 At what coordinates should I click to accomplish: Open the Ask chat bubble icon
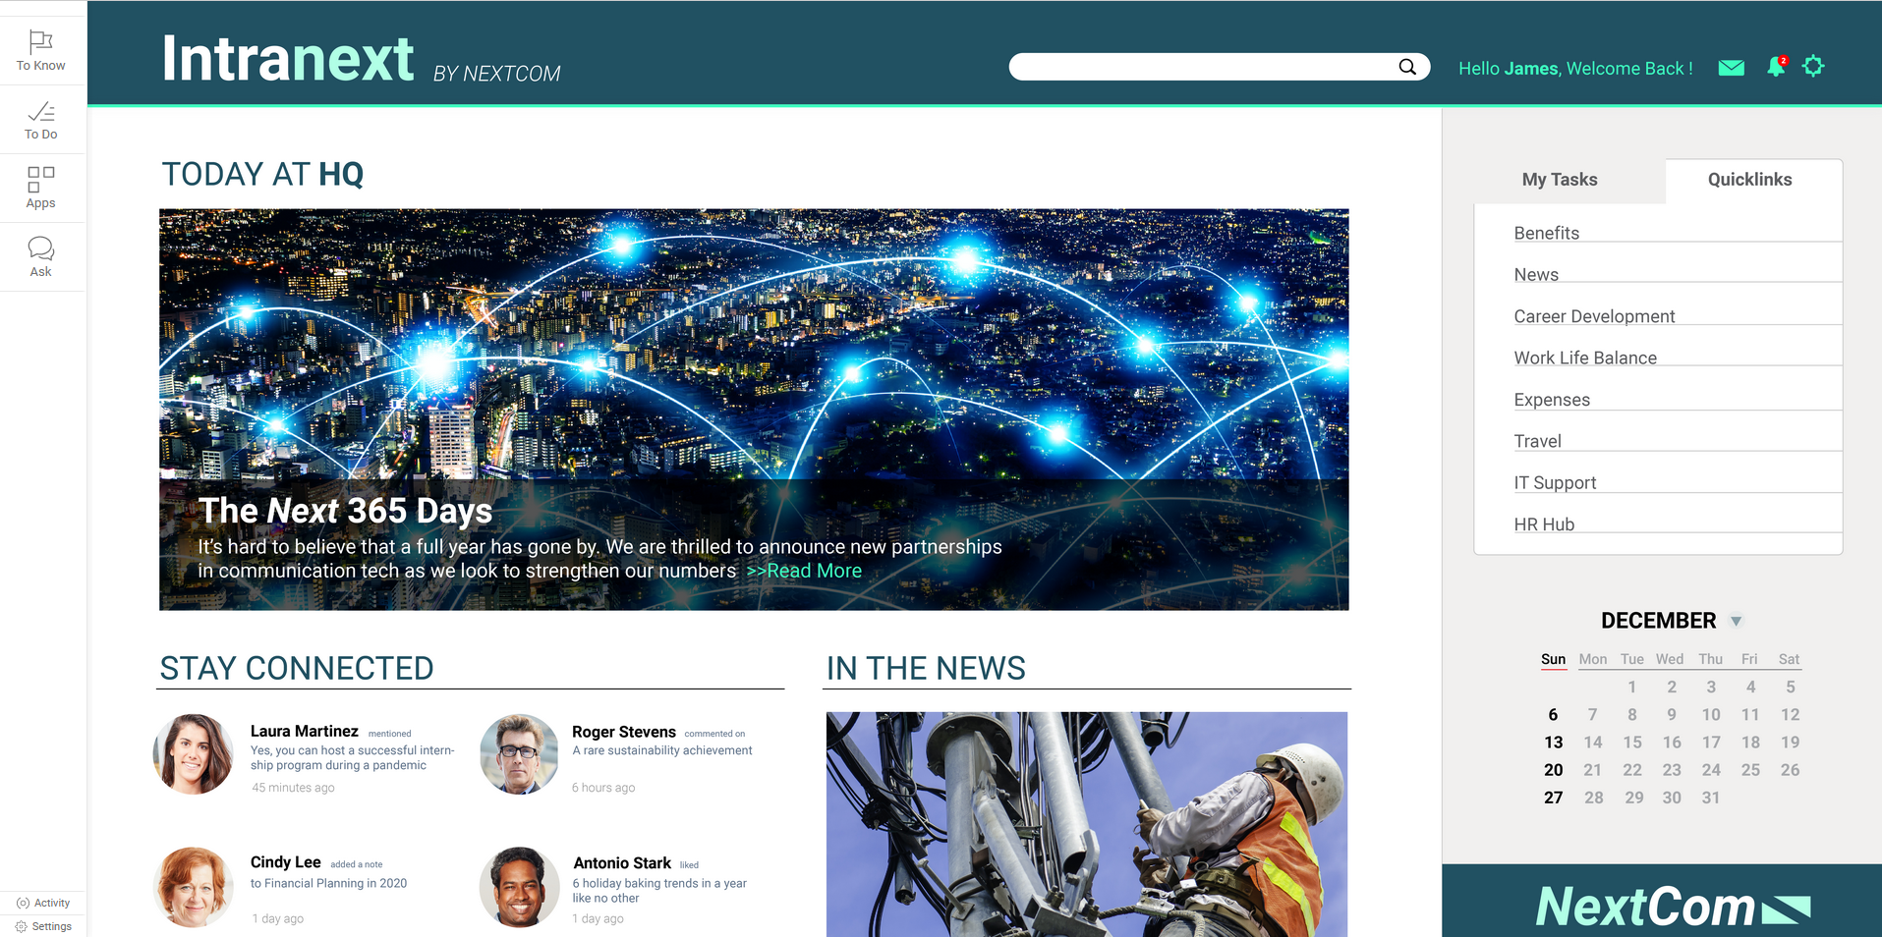pos(40,248)
